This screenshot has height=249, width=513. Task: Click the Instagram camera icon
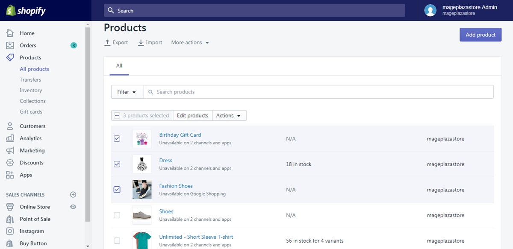10,231
